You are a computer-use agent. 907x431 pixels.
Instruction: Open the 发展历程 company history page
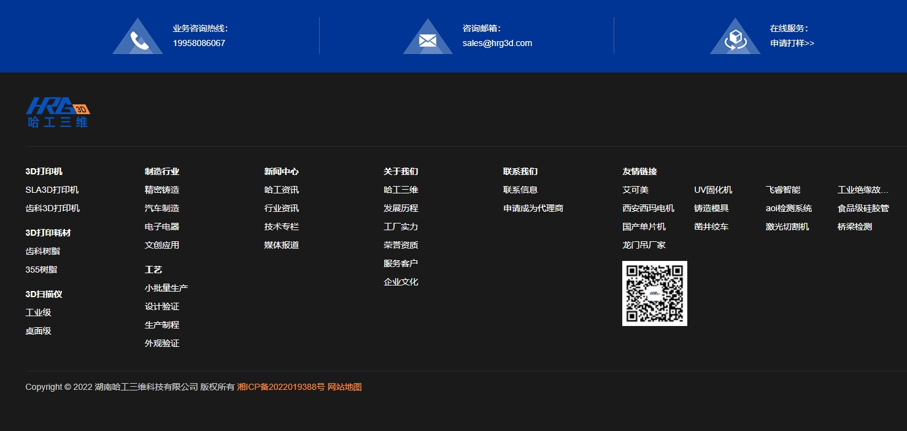coord(401,208)
